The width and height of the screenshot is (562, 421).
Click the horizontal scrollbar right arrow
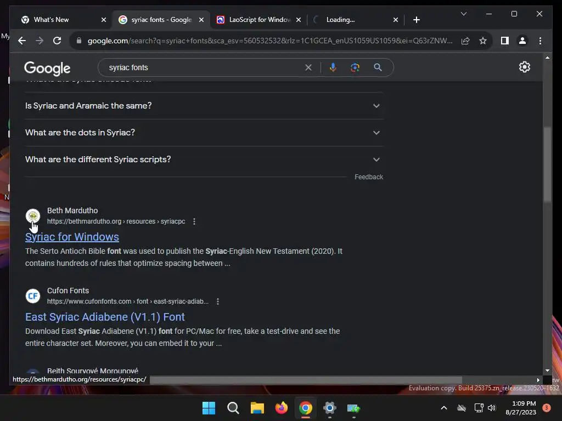[x=538, y=380]
